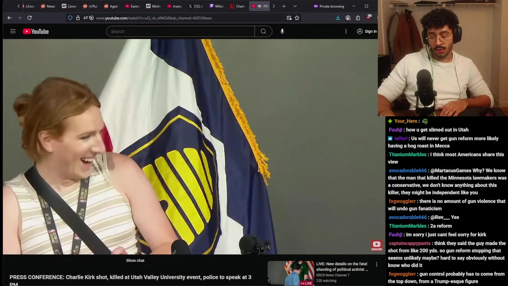508x286 pixels.
Task: Show site security padlock info
Action: pos(78,18)
